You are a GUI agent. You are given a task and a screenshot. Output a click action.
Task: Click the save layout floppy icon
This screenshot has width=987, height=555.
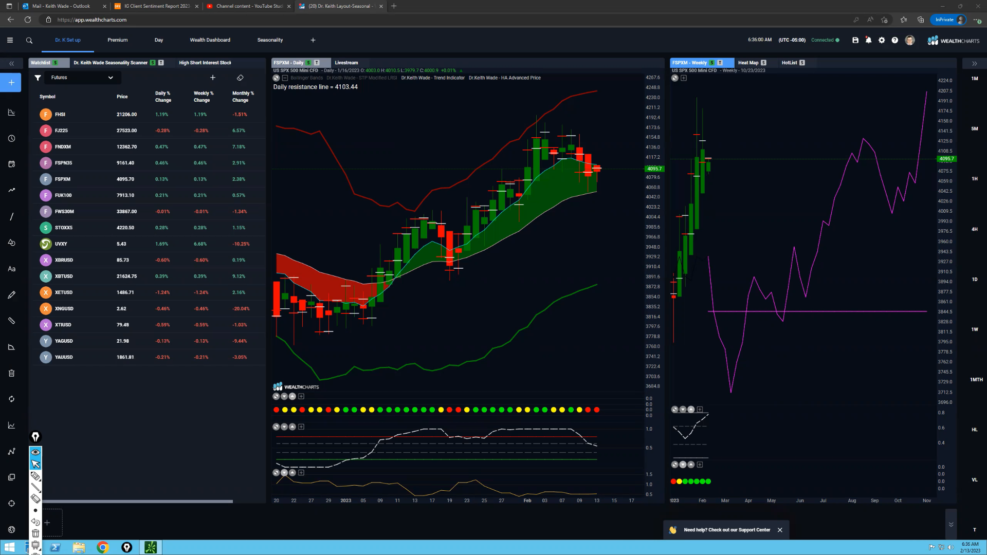[x=855, y=40]
